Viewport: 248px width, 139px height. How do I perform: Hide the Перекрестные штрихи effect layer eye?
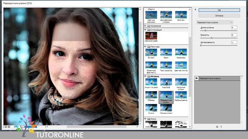click(x=196, y=78)
